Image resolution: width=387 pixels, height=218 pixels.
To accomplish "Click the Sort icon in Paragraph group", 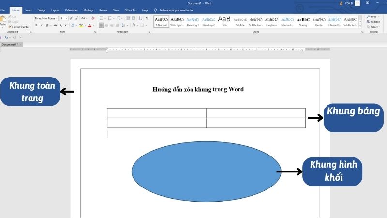I will point(140,18).
